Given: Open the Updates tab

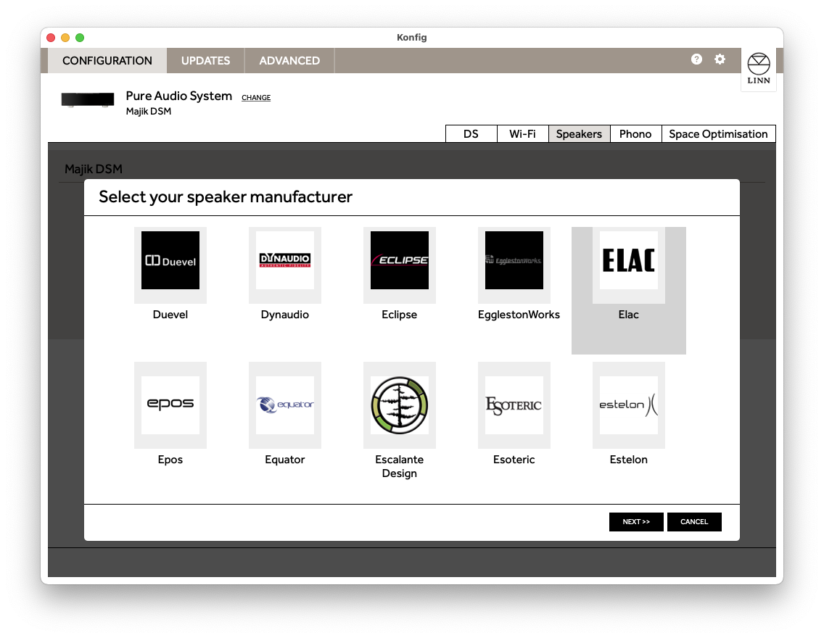Looking at the screenshot, I should pos(205,60).
